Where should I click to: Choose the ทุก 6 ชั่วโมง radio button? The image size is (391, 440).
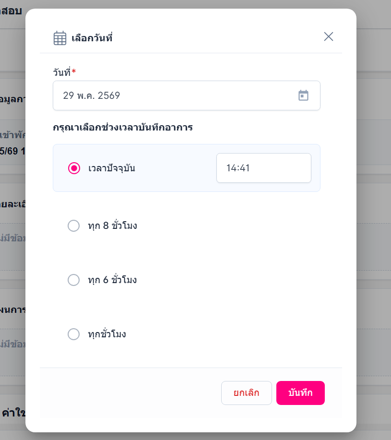click(73, 280)
